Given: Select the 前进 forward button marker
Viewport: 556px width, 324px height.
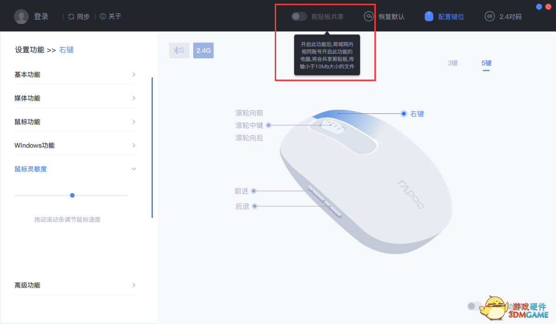Looking at the screenshot, I should (253, 191).
